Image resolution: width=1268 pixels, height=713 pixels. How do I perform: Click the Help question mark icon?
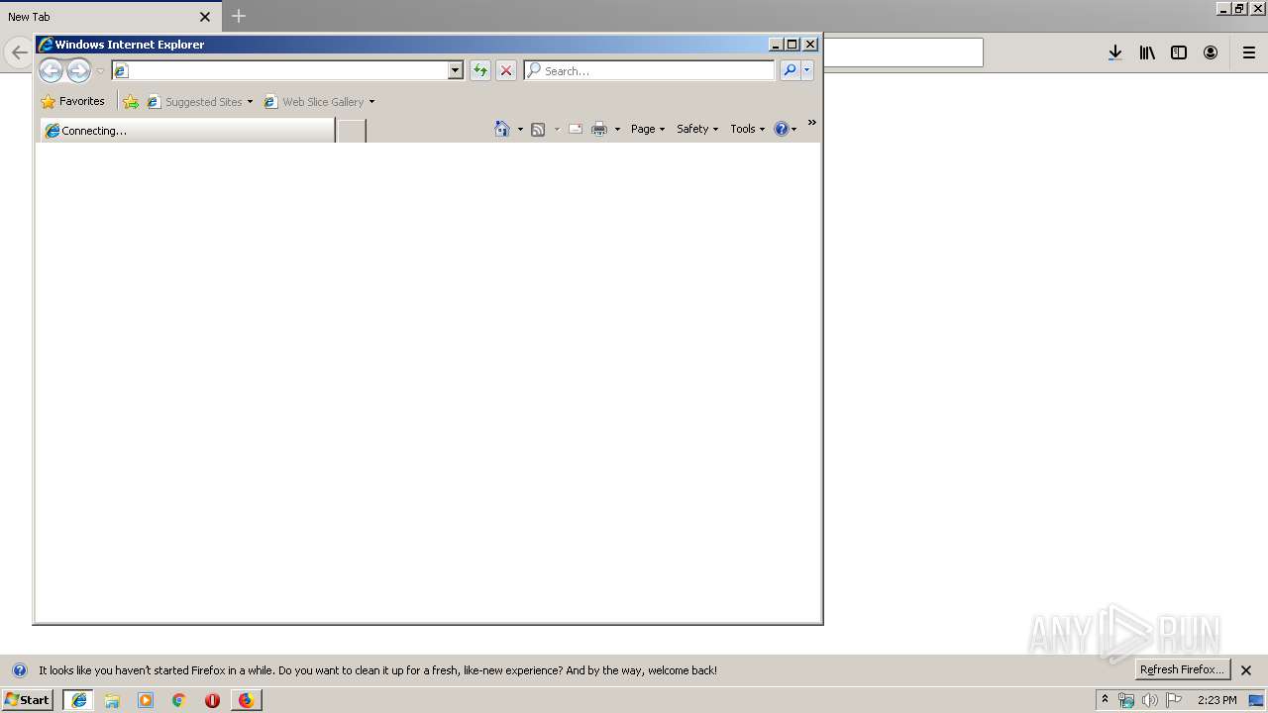(782, 129)
